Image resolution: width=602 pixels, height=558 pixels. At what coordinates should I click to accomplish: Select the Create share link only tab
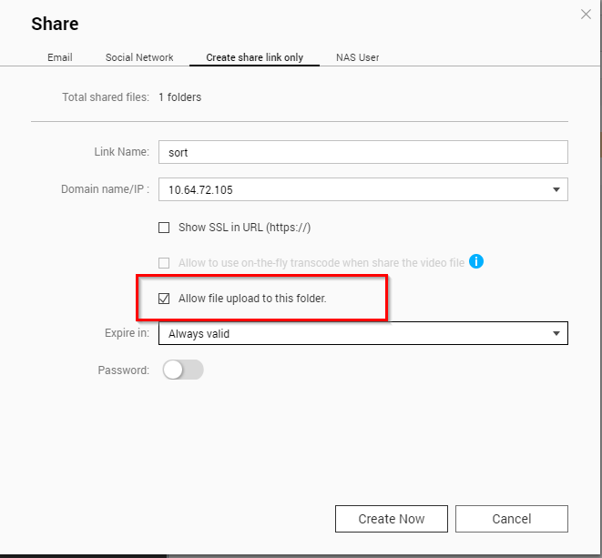click(x=254, y=57)
